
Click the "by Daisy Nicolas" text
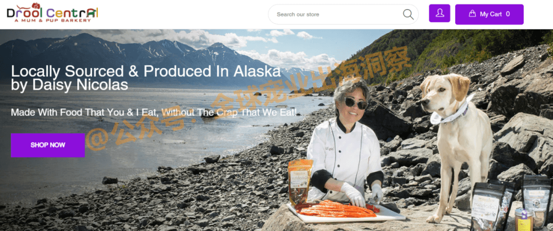[x=70, y=85]
